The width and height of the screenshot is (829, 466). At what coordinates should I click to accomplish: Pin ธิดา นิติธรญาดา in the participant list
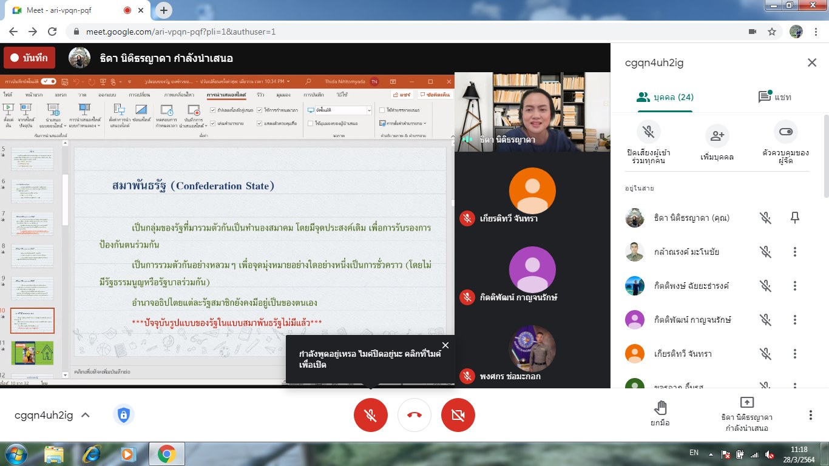795,218
